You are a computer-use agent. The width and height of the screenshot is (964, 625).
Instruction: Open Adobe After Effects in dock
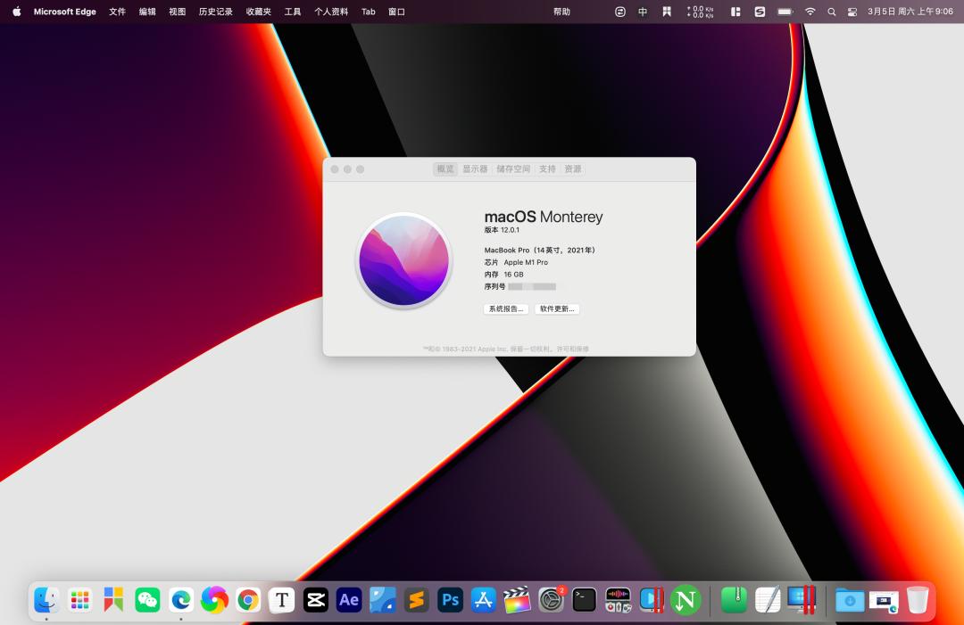[349, 600]
